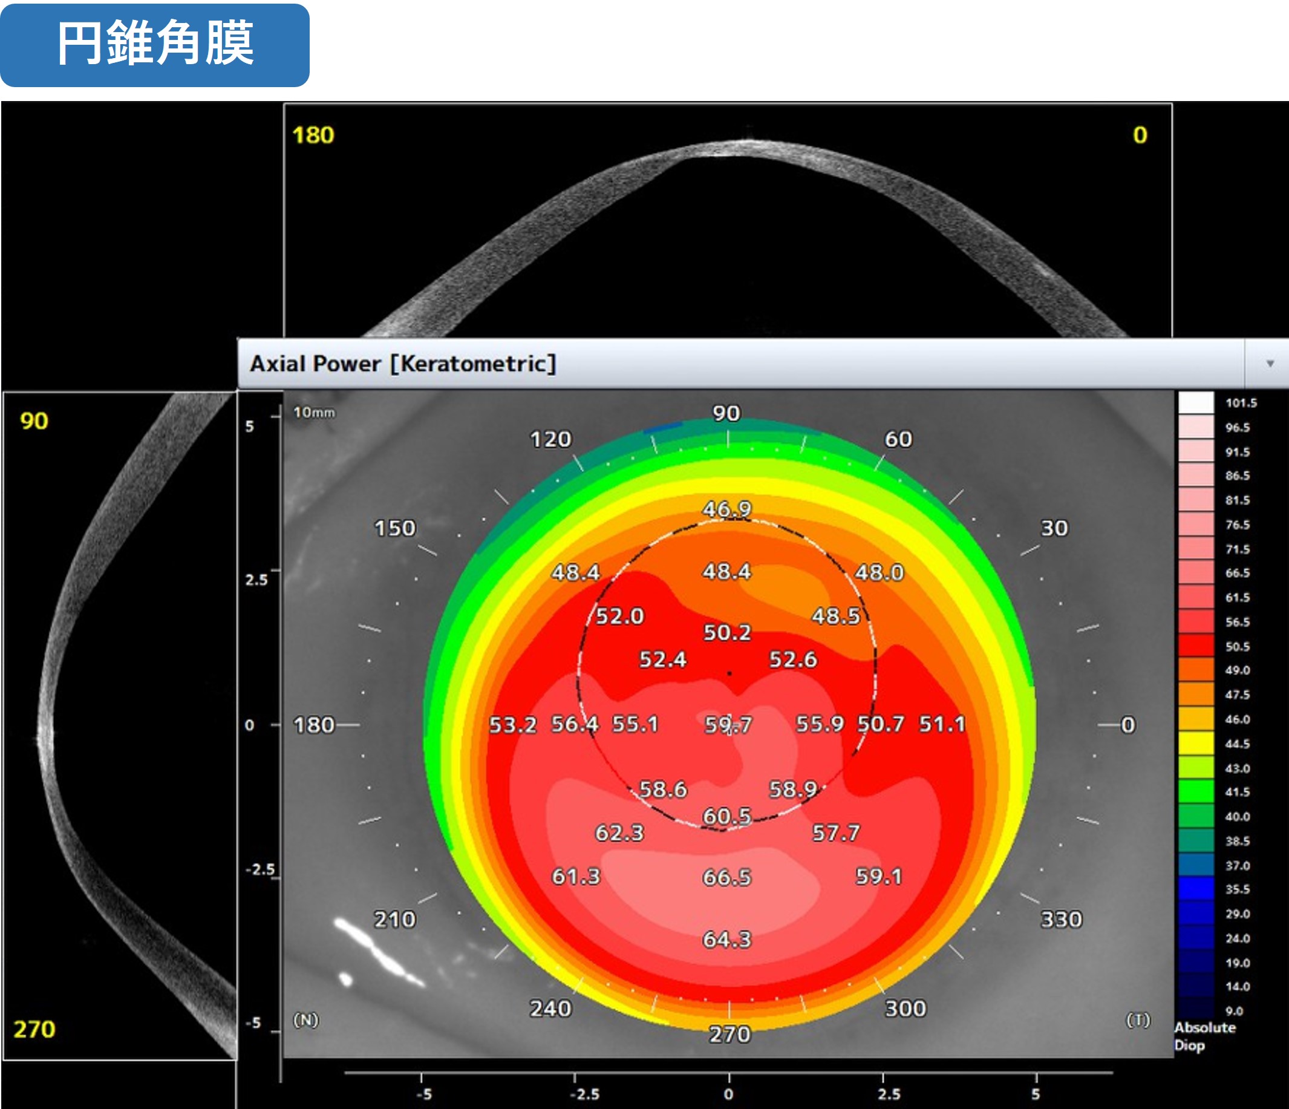Click the small black pupil center dot
The height and width of the screenshot is (1109, 1289).
coord(729,673)
